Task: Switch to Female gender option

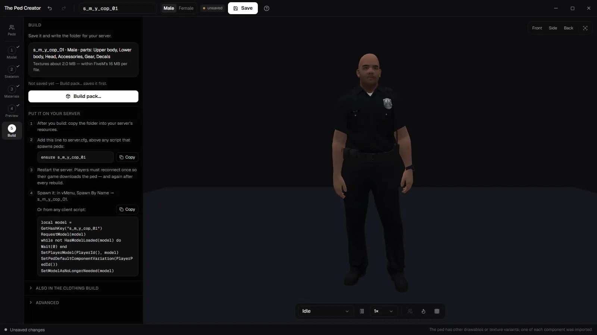Action: (186, 8)
